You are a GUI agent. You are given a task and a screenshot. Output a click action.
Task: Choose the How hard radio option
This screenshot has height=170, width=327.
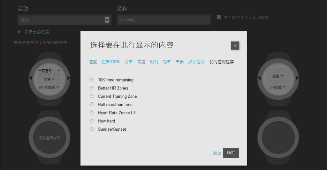[x=92, y=121]
